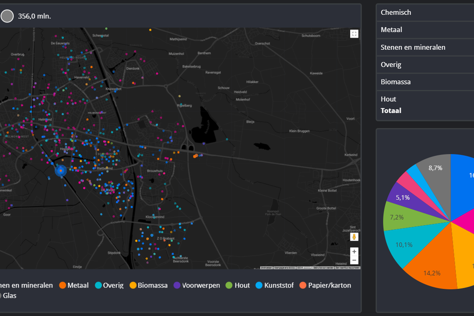Click the Mathijseind label on the map
This screenshot has width=474, height=316.
[178, 39]
